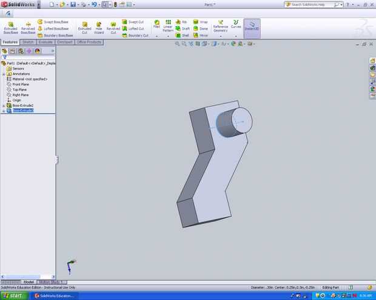Choose the Boundary Cut feature
Viewport: 376px width, 300px height.
135,36
